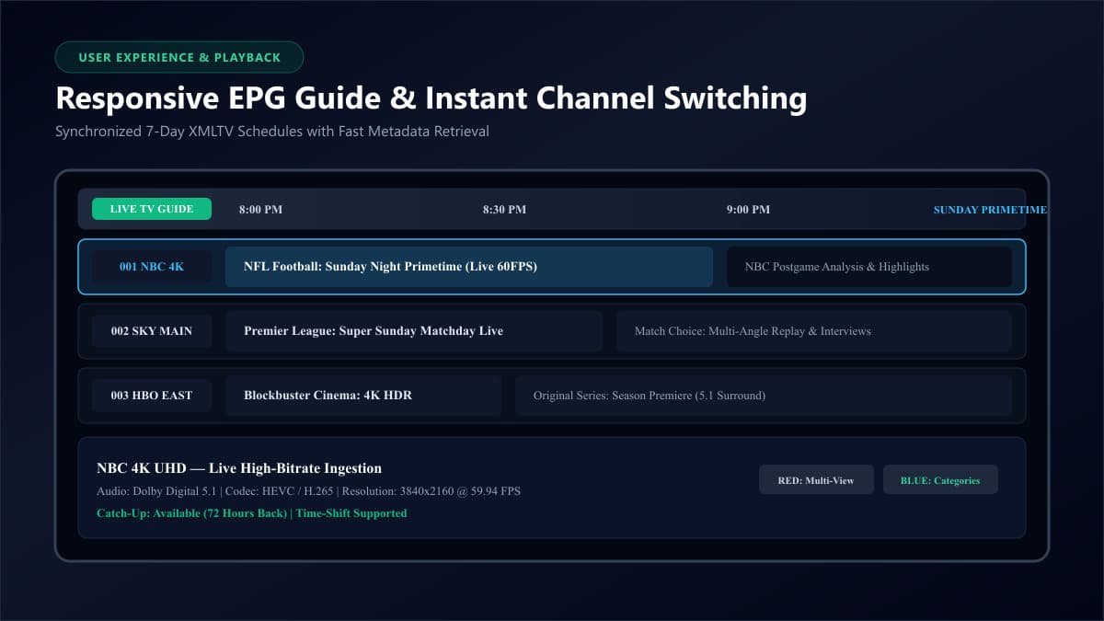The image size is (1104, 621).
Task: Click the Synchronized 7-Day XMLTV Schedules subtitle
Action: (x=271, y=132)
